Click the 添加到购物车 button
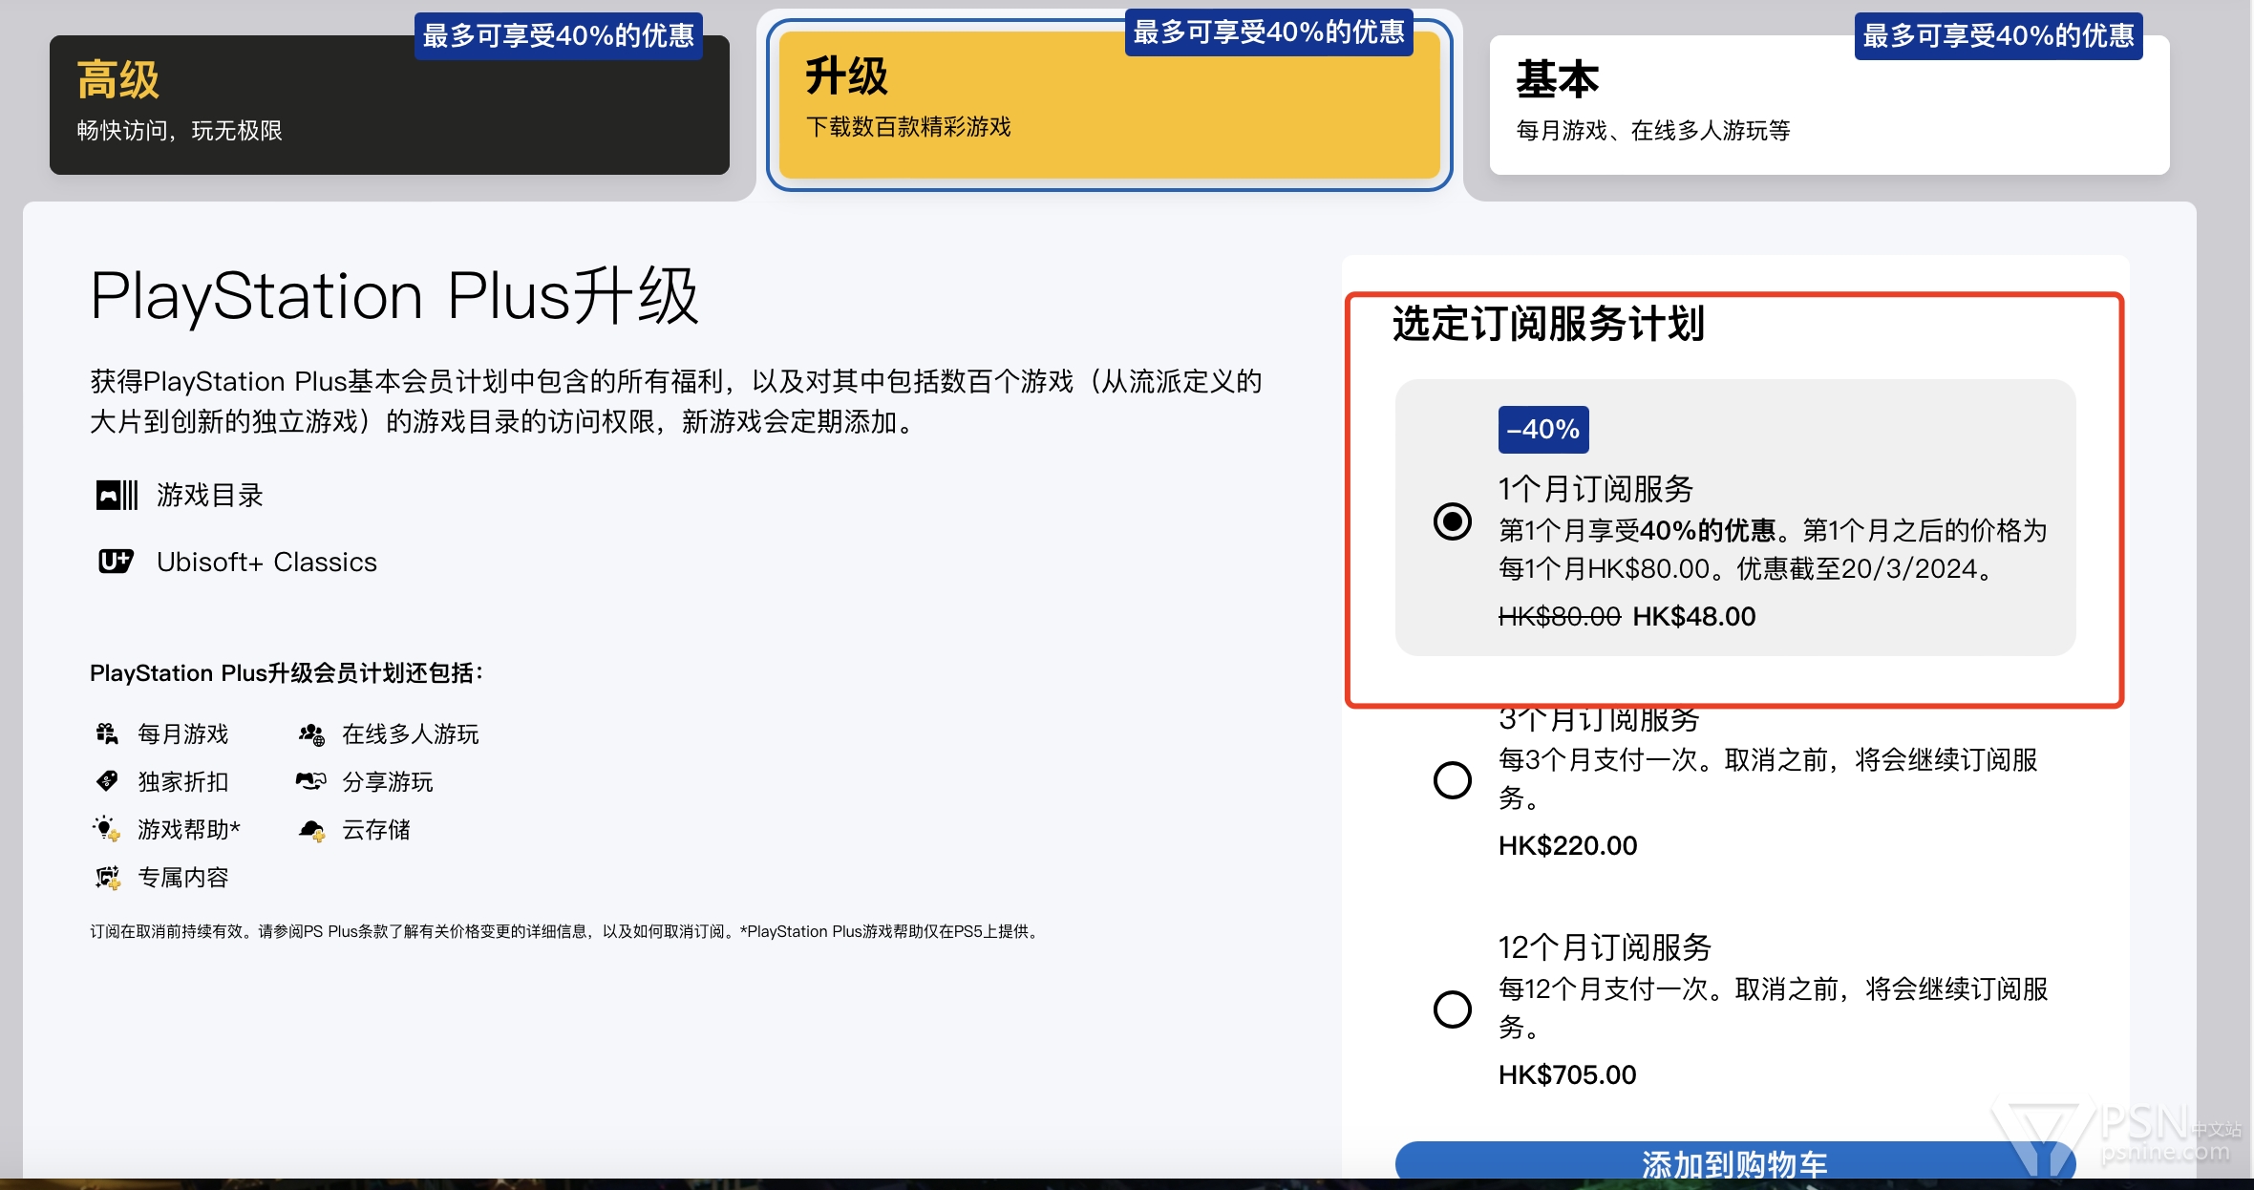 coord(1734,1161)
